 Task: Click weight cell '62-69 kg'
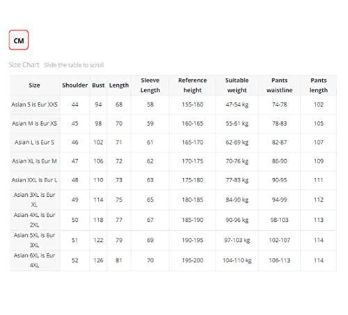click(x=237, y=143)
